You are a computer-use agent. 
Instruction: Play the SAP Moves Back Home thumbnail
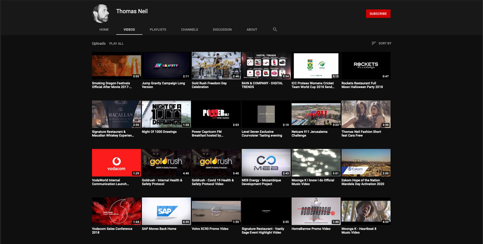tap(166, 211)
